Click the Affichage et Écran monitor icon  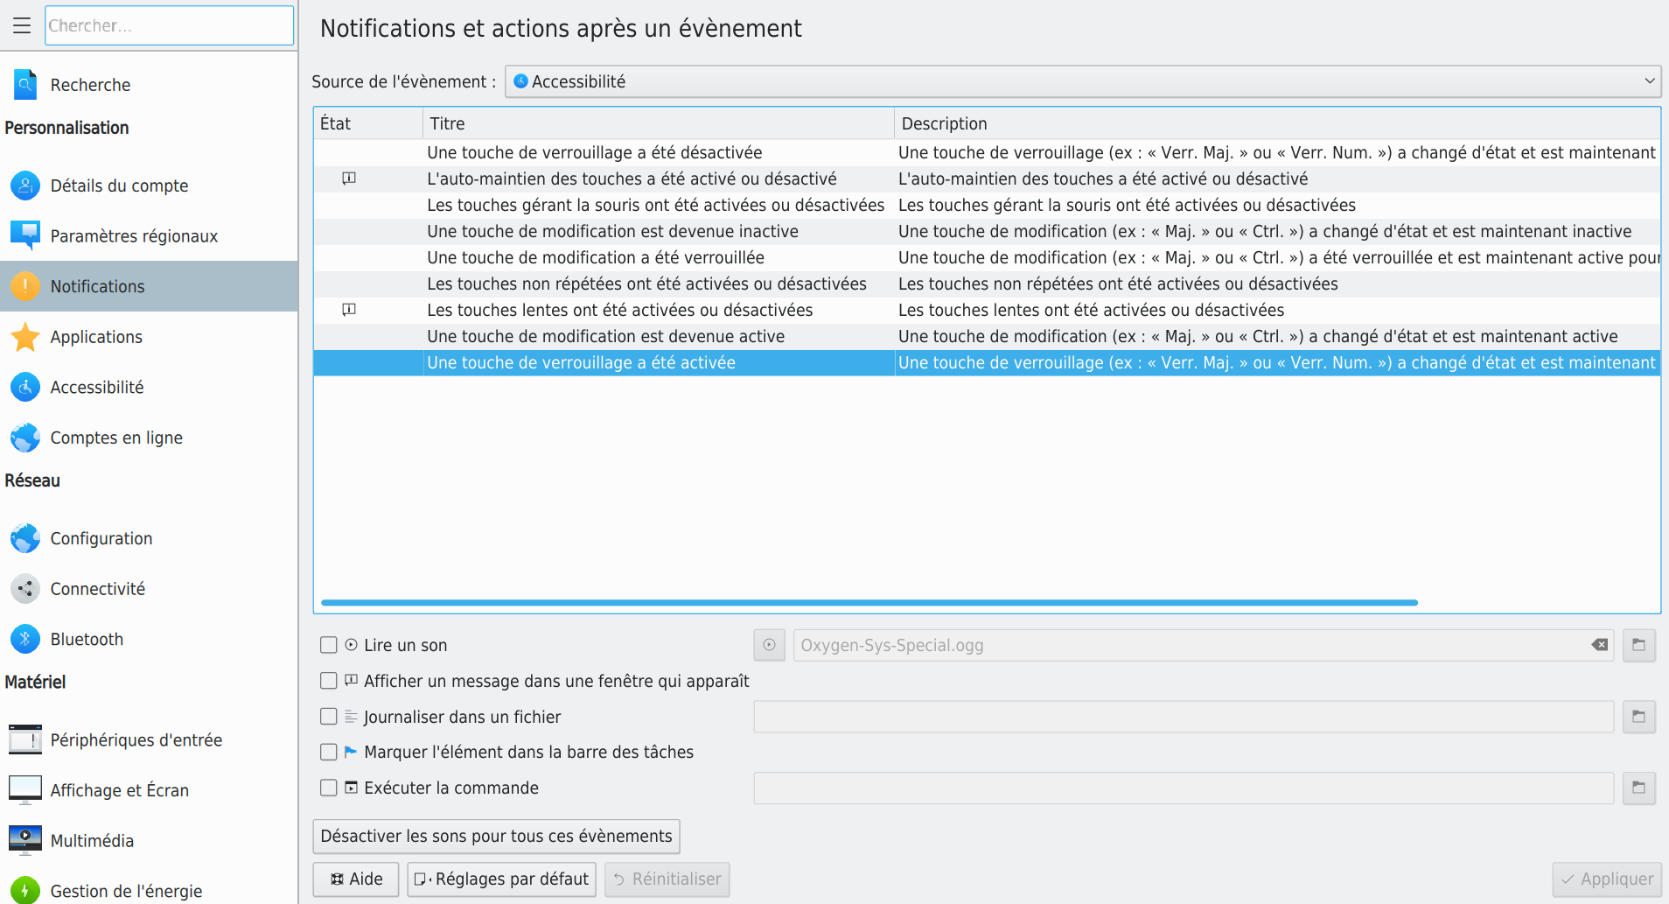coord(25,790)
